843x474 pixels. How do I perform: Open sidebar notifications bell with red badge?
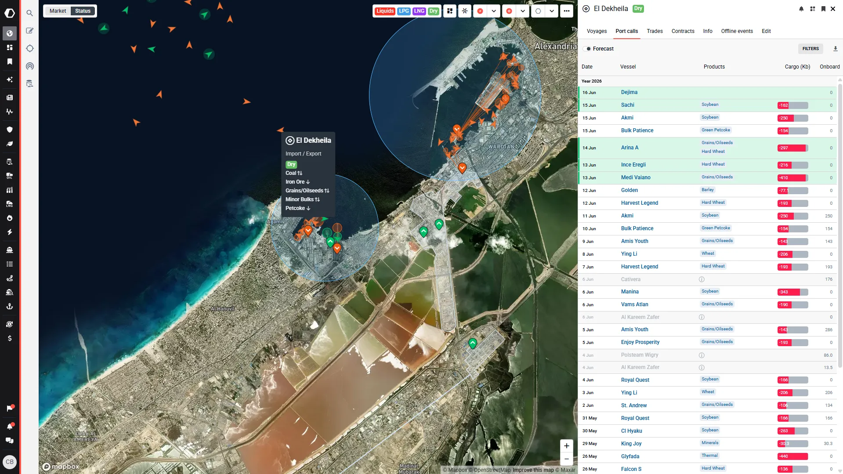coord(10,426)
